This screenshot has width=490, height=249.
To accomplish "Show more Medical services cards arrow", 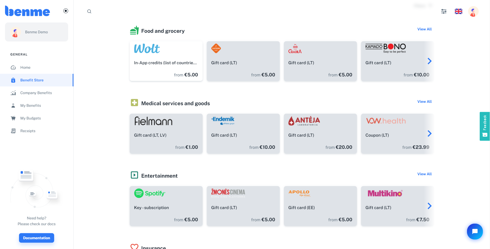I will click(430, 133).
